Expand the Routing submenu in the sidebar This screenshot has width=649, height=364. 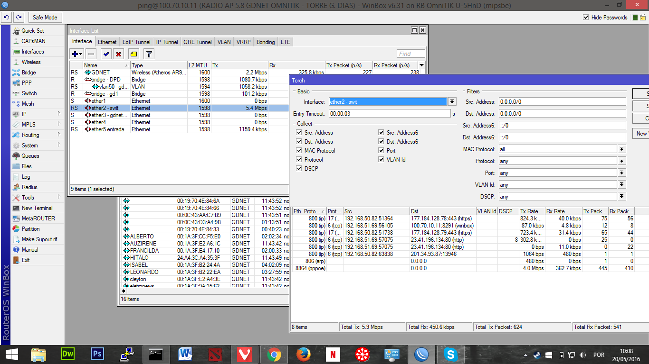[59, 135]
